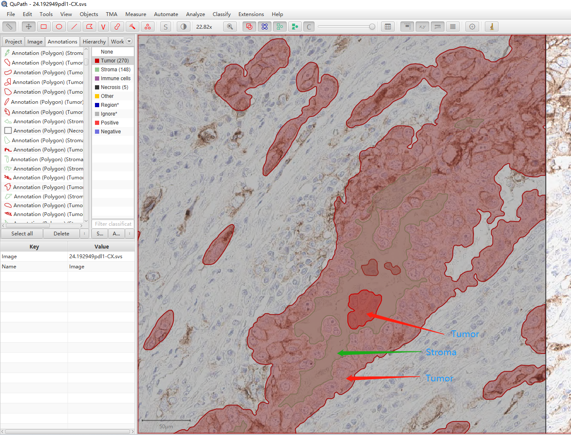Select the Rectangle annotation tool
The height and width of the screenshot is (435, 571).
[x=43, y=27]
